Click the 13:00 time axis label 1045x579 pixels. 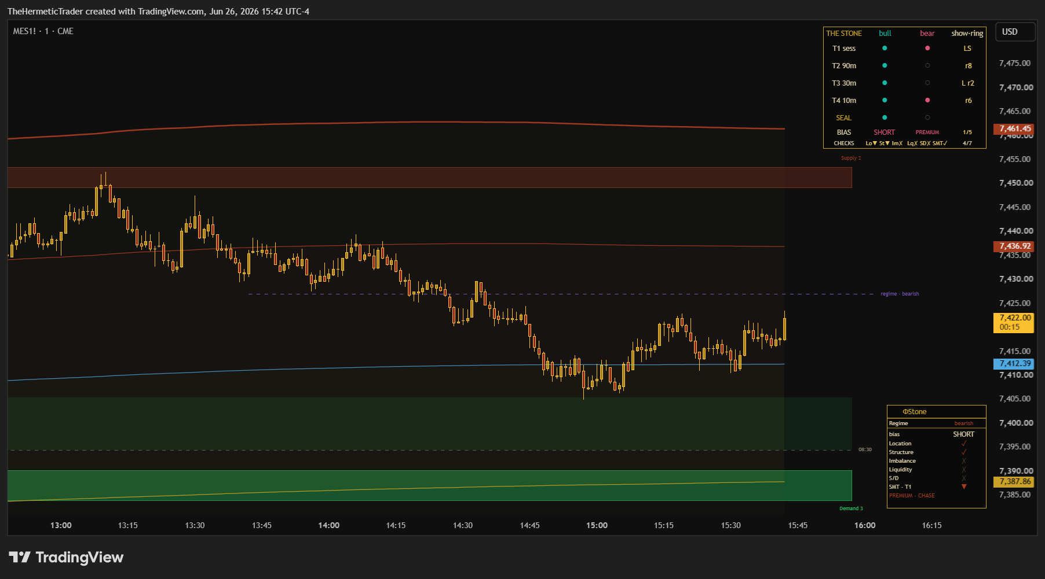coord(61,525)
